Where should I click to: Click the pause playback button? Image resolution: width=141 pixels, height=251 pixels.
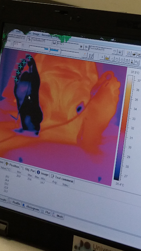pyautogui.click(x=81, y=46)
